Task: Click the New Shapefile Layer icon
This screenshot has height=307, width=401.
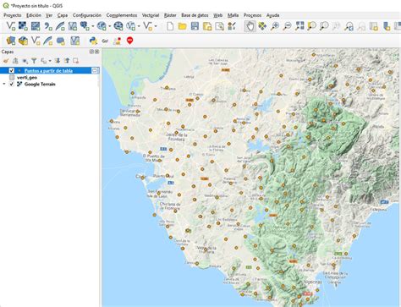Action: [148, 26]
